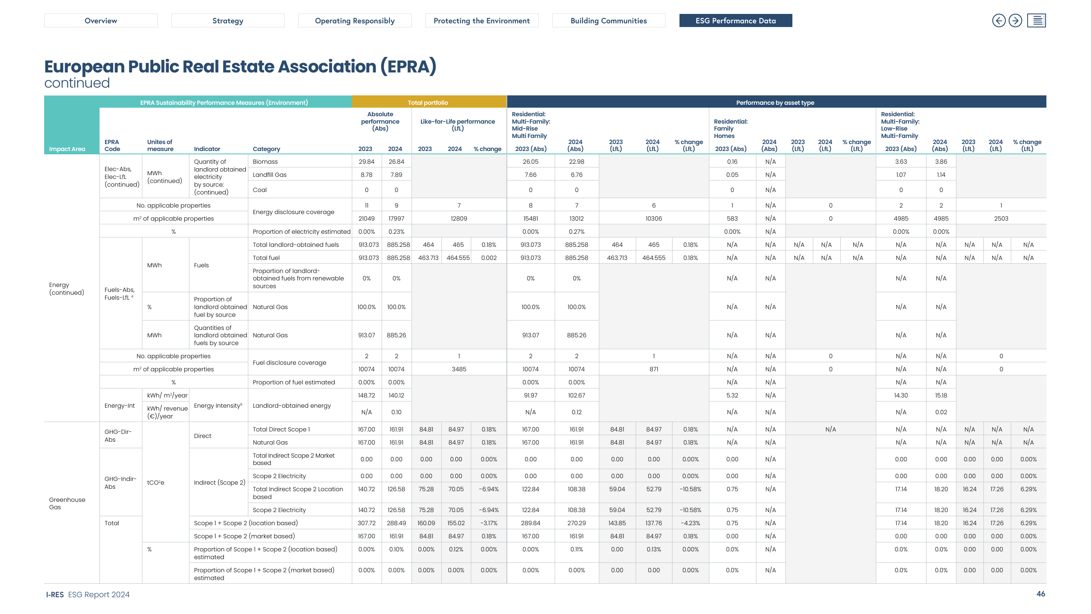Click Like-for-Life performance (LfL) header
The height and width of the screenshot is (614, 1091).
457,125
